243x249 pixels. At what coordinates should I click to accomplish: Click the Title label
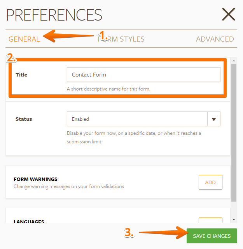21,75
